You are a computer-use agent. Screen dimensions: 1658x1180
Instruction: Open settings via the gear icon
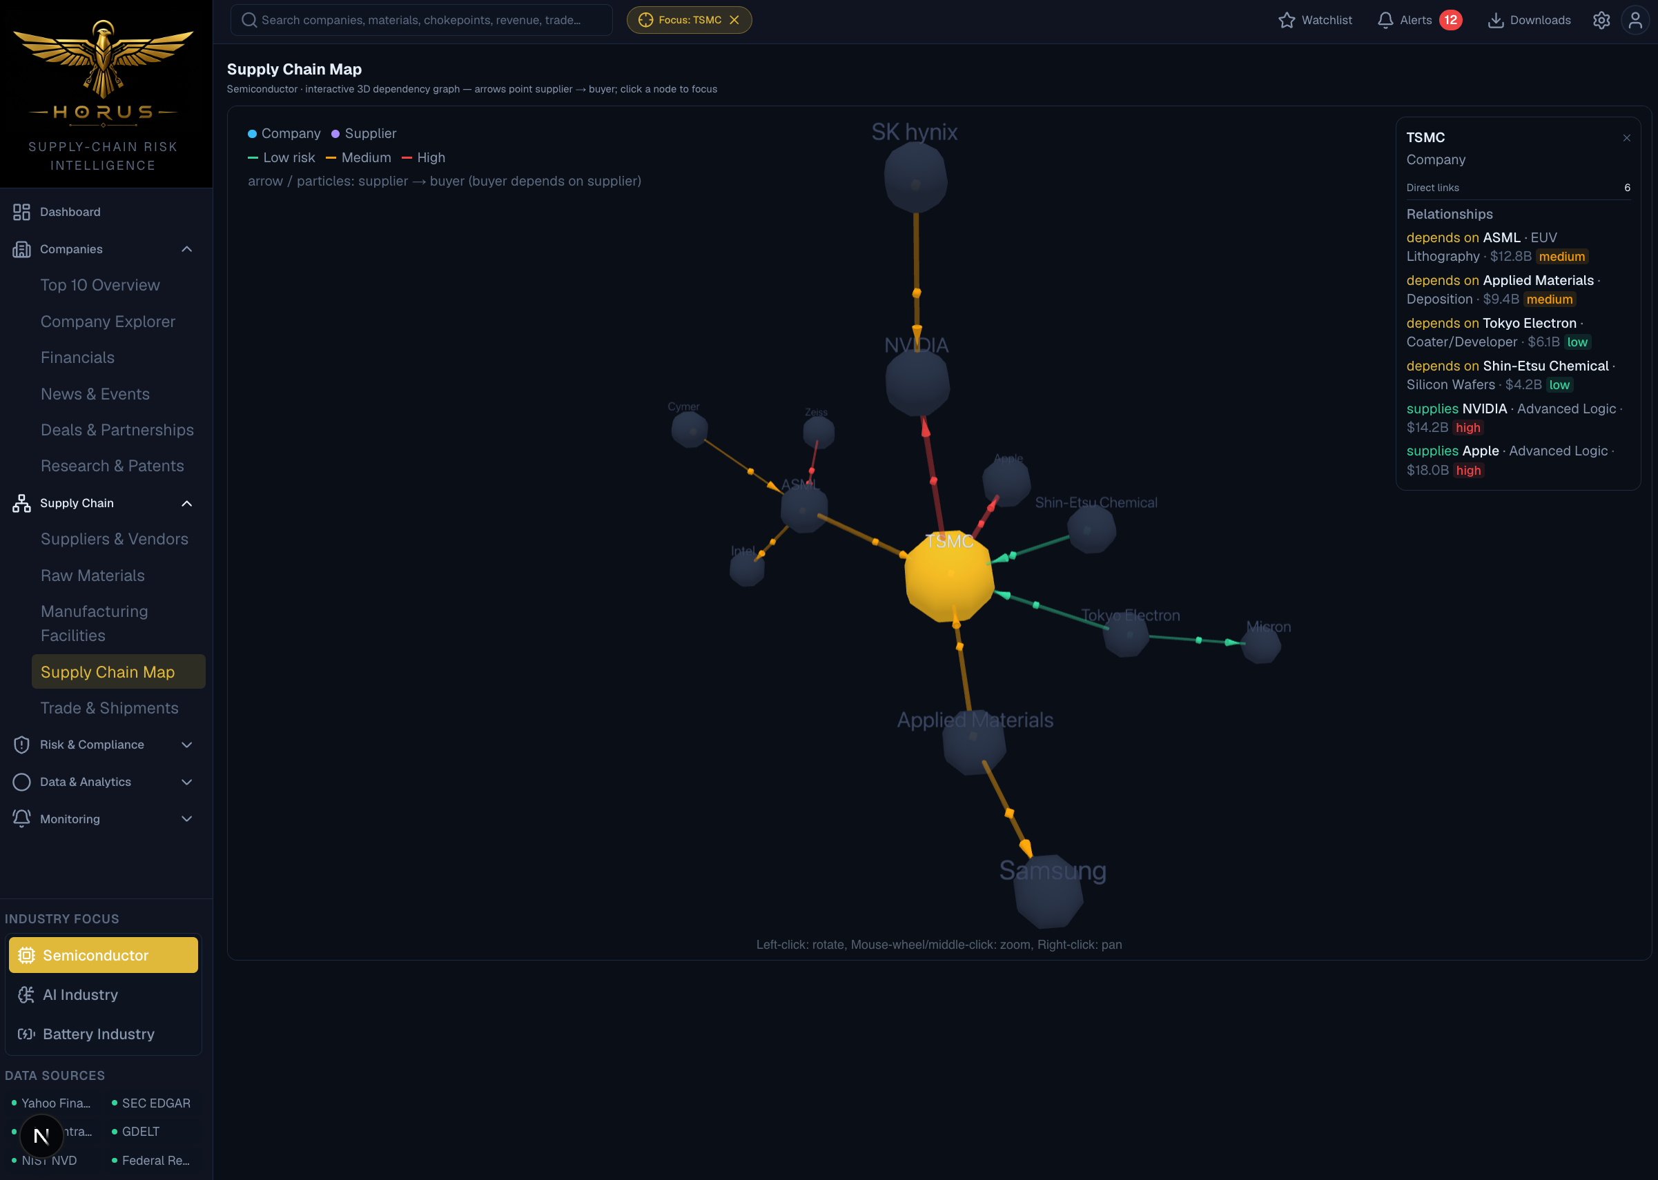1601,20
